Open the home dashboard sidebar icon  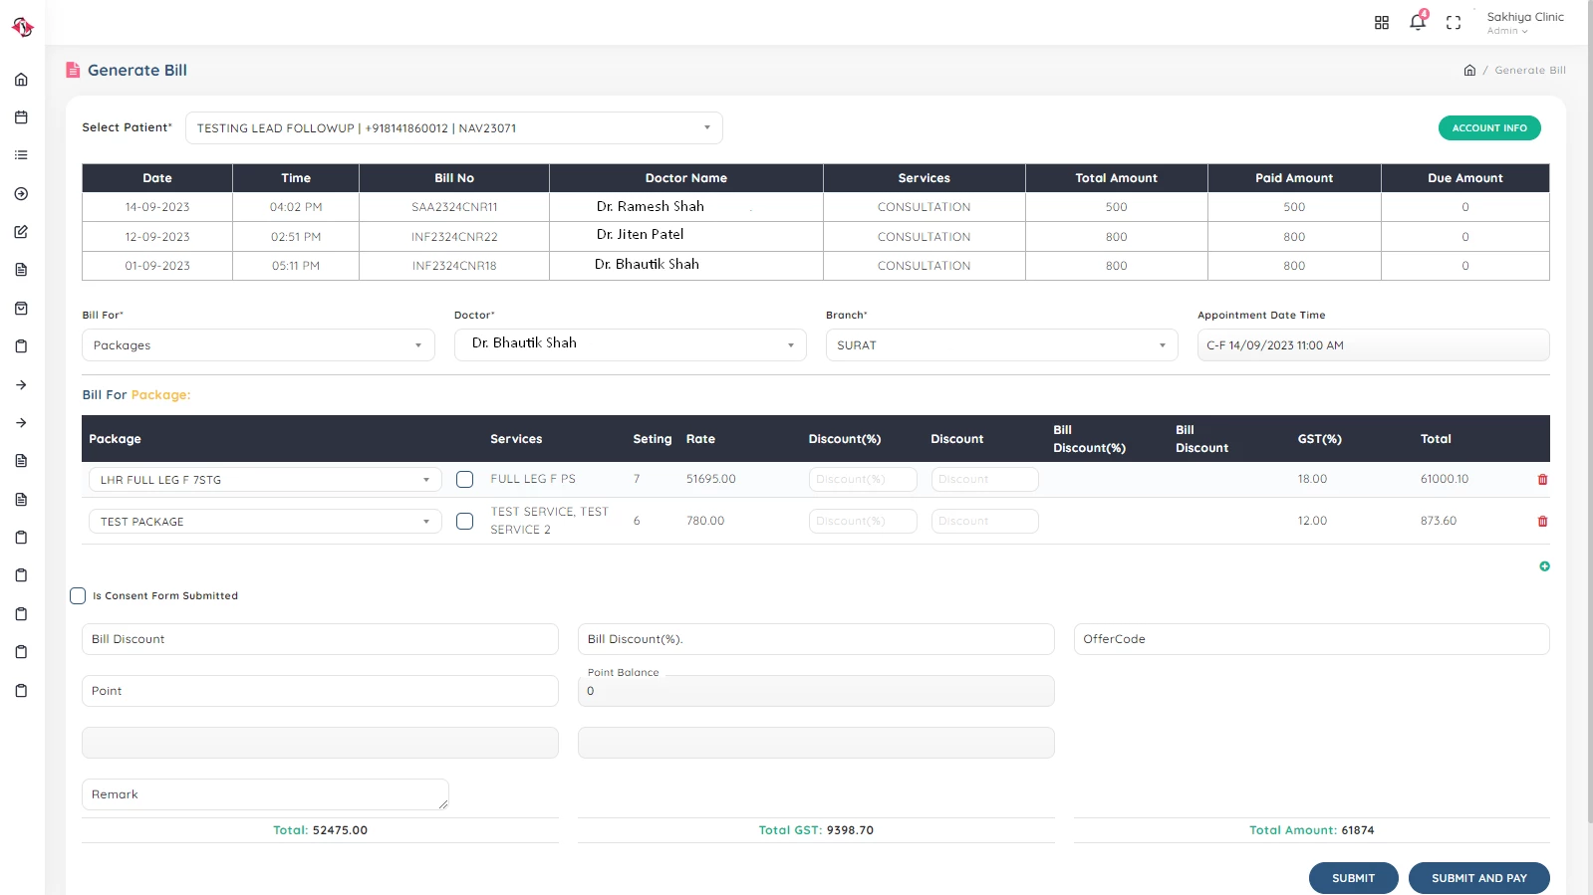pos(21,80)
